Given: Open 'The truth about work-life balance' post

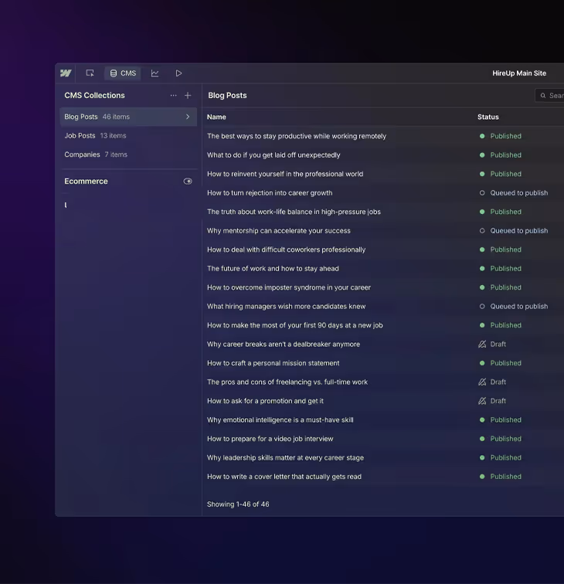Looking at the screenshot, I should click(x=294, y=212).
